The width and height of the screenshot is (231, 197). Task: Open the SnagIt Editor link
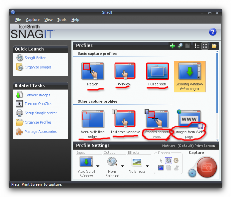coord(35,58)
